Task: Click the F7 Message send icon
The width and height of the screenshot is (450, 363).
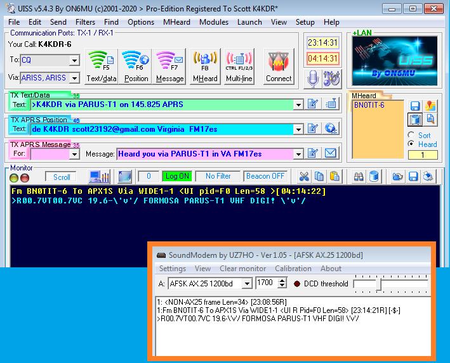Action: [169, 67]
